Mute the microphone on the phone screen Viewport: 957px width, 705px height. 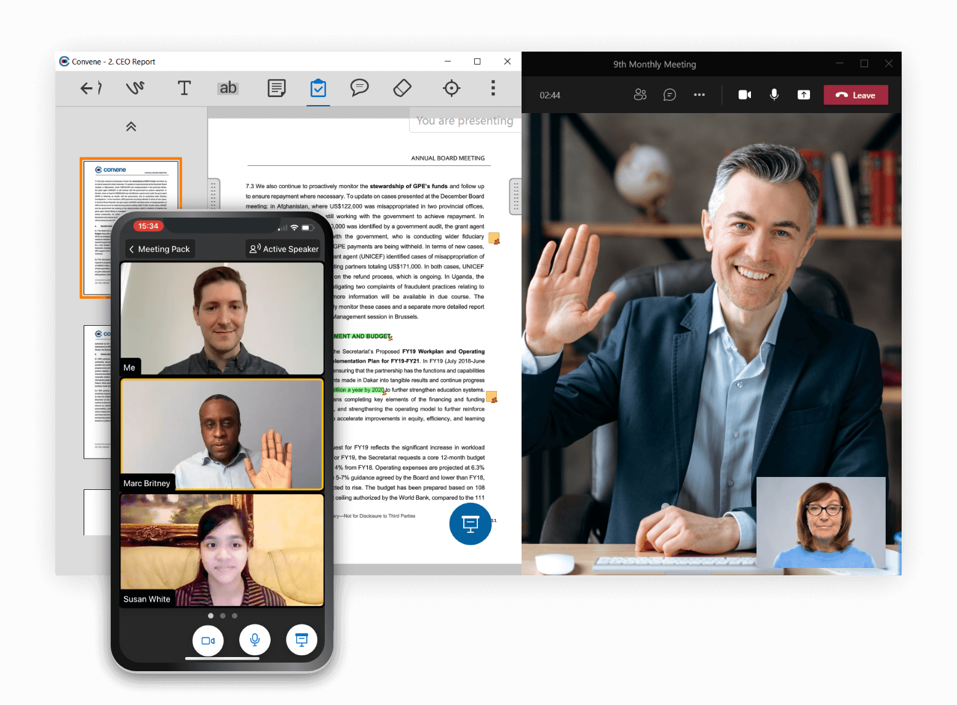point(255,640)
